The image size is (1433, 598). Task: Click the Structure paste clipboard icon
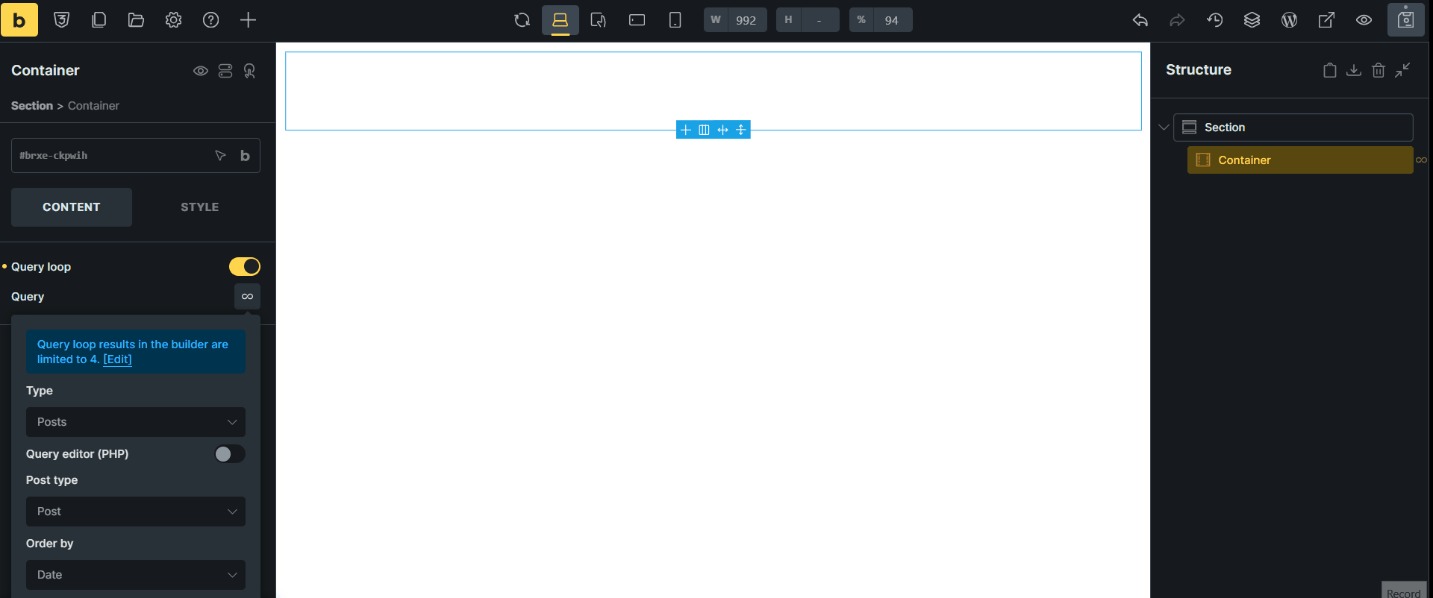tap(1329, 70)
